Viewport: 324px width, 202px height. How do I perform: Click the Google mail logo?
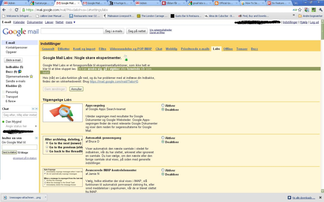(x=20, y=32)
